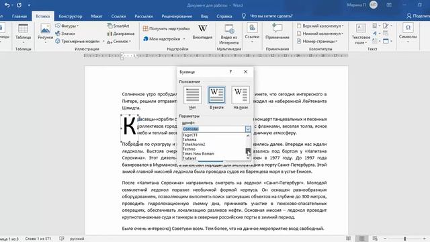Switch to the Макет tab
Viewport: 430px width, 242px height.
tap(97, 16)
